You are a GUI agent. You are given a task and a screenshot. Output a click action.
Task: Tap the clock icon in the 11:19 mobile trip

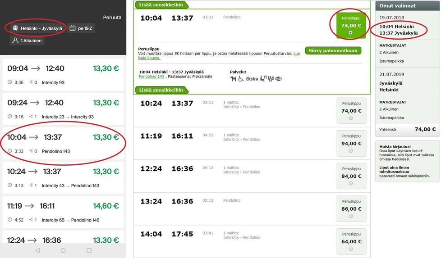tap(10, 220)
